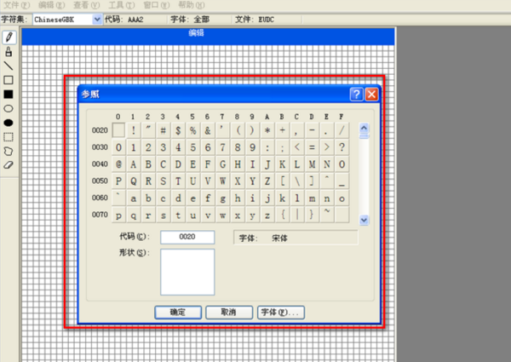Click the 字体 (Font) button in dialog
This screenshot has height=362, width=511.
280,313
